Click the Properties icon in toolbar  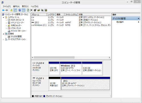click(x=35, y=10)
